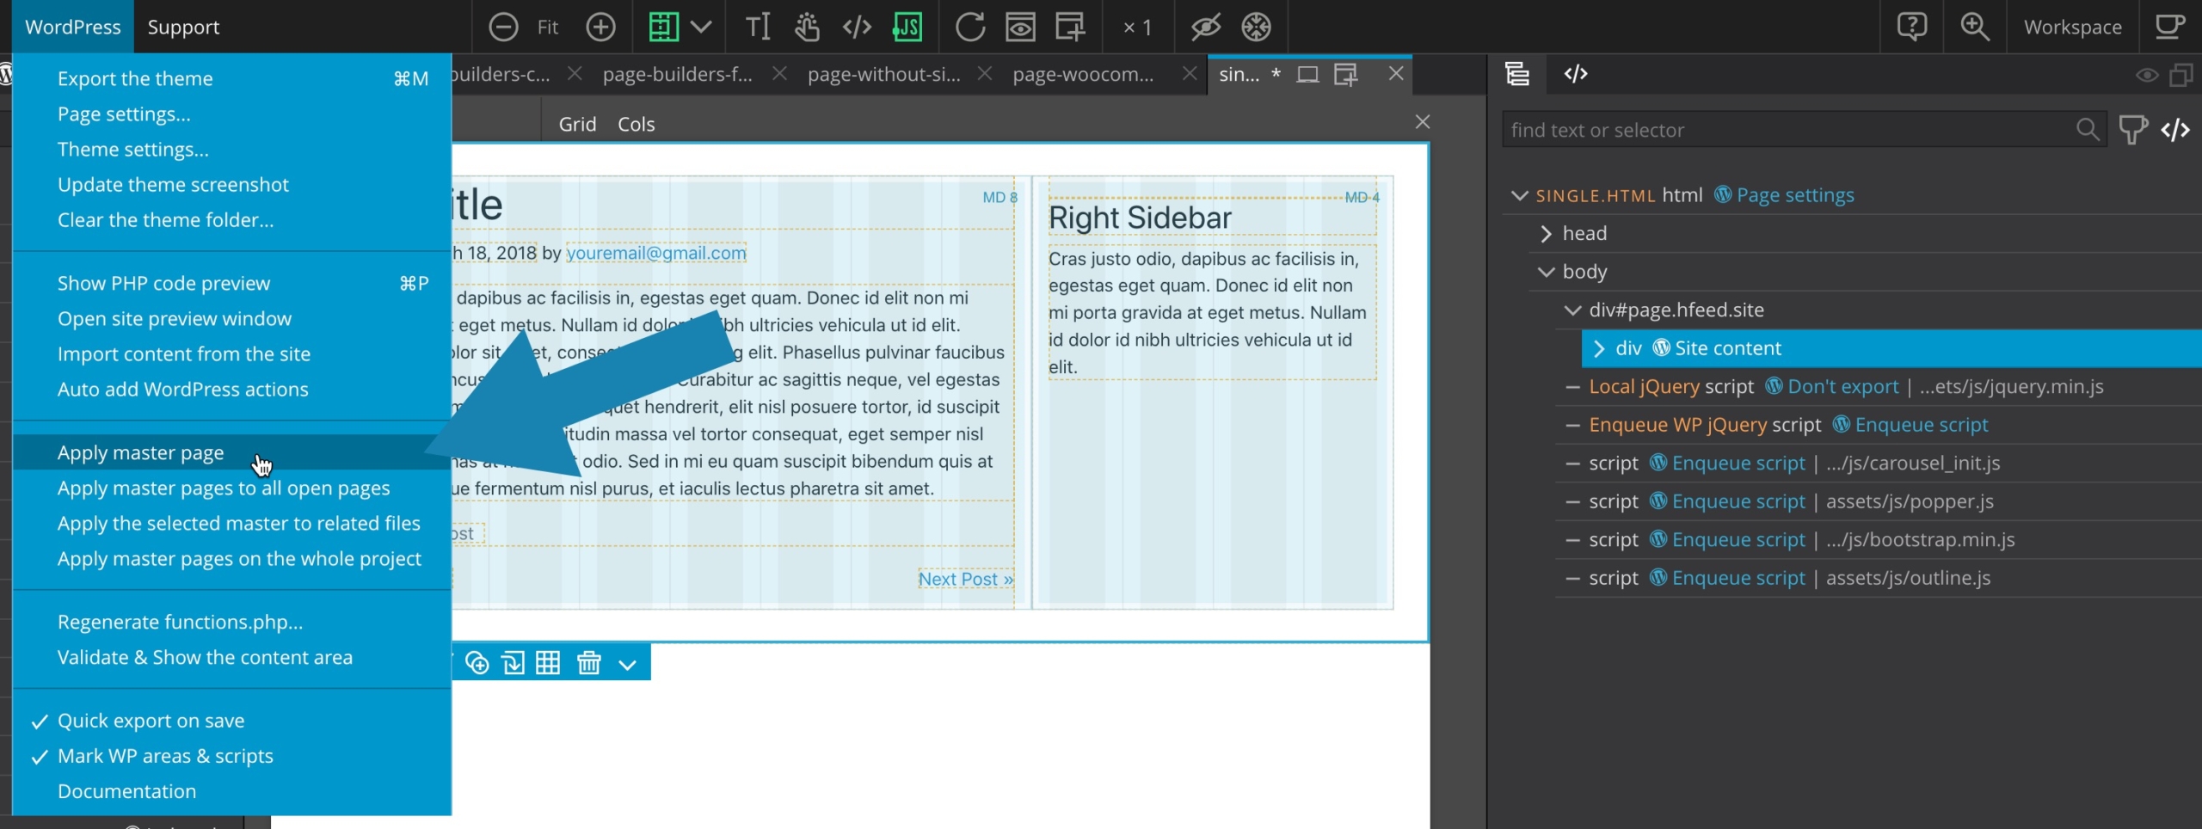Open the page preview eye window icon
Screen dimensions: 2202x829
coord(1020,27)
